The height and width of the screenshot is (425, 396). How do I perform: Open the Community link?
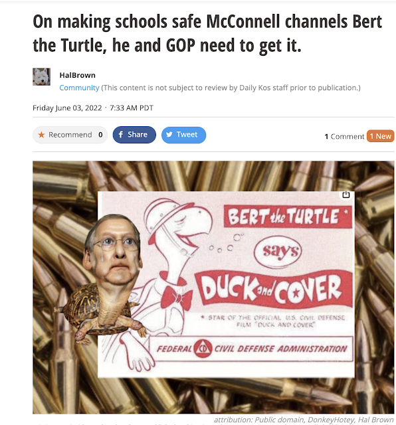coord(79,88)
